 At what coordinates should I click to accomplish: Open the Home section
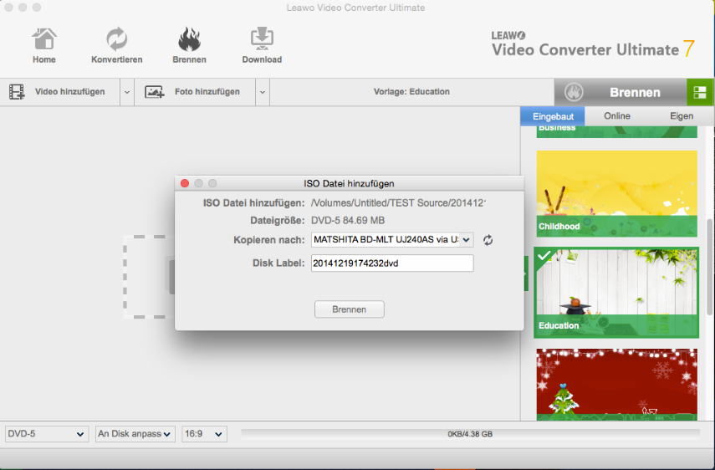point(43,46)
